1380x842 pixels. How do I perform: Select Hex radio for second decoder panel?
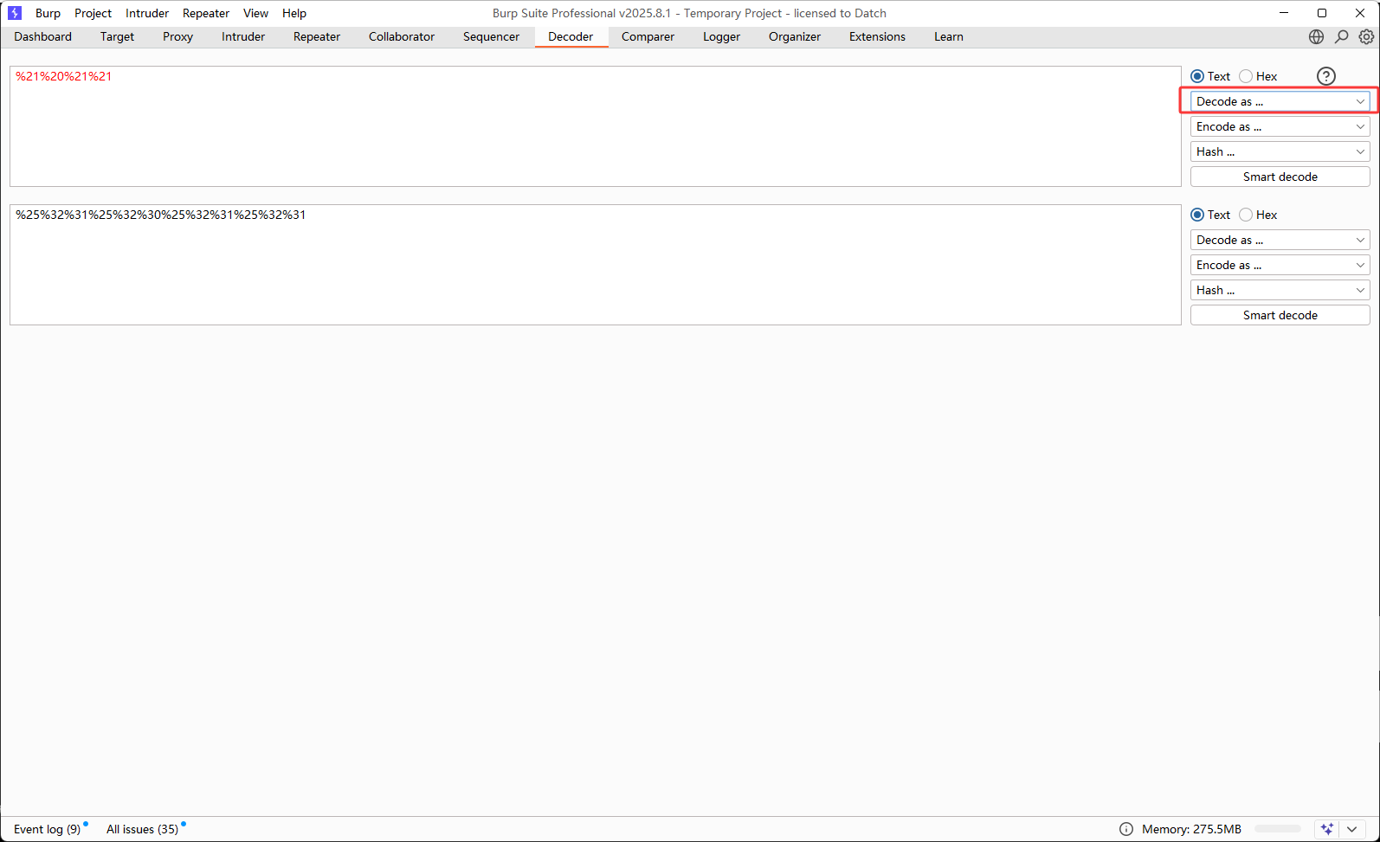click(1258, 215)
